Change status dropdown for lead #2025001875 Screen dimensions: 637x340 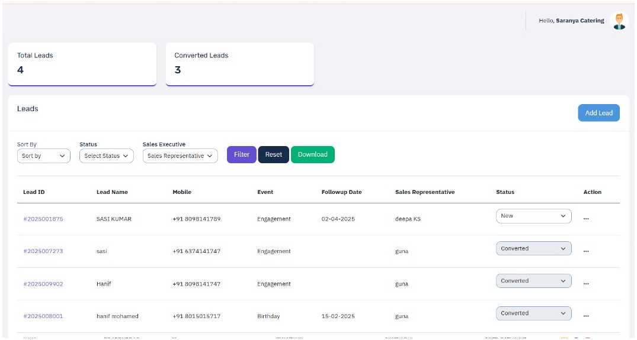tap(533, 216)
